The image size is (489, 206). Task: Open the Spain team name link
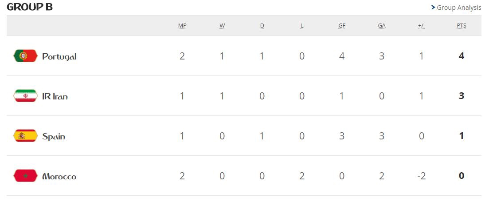click(x=54, y=136)
